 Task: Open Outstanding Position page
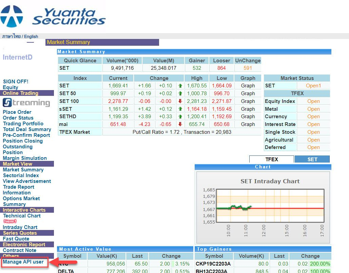click(x=18, y=149)
